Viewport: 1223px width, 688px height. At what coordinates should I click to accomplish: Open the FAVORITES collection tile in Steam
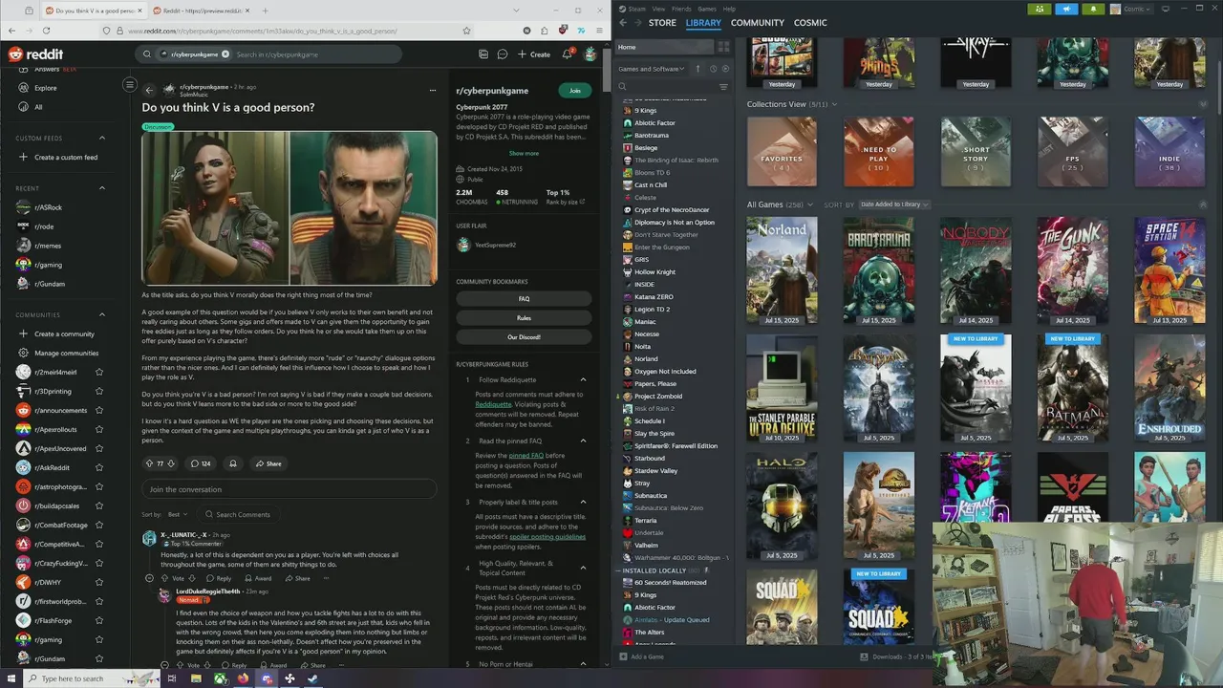[x=782, y=152]
